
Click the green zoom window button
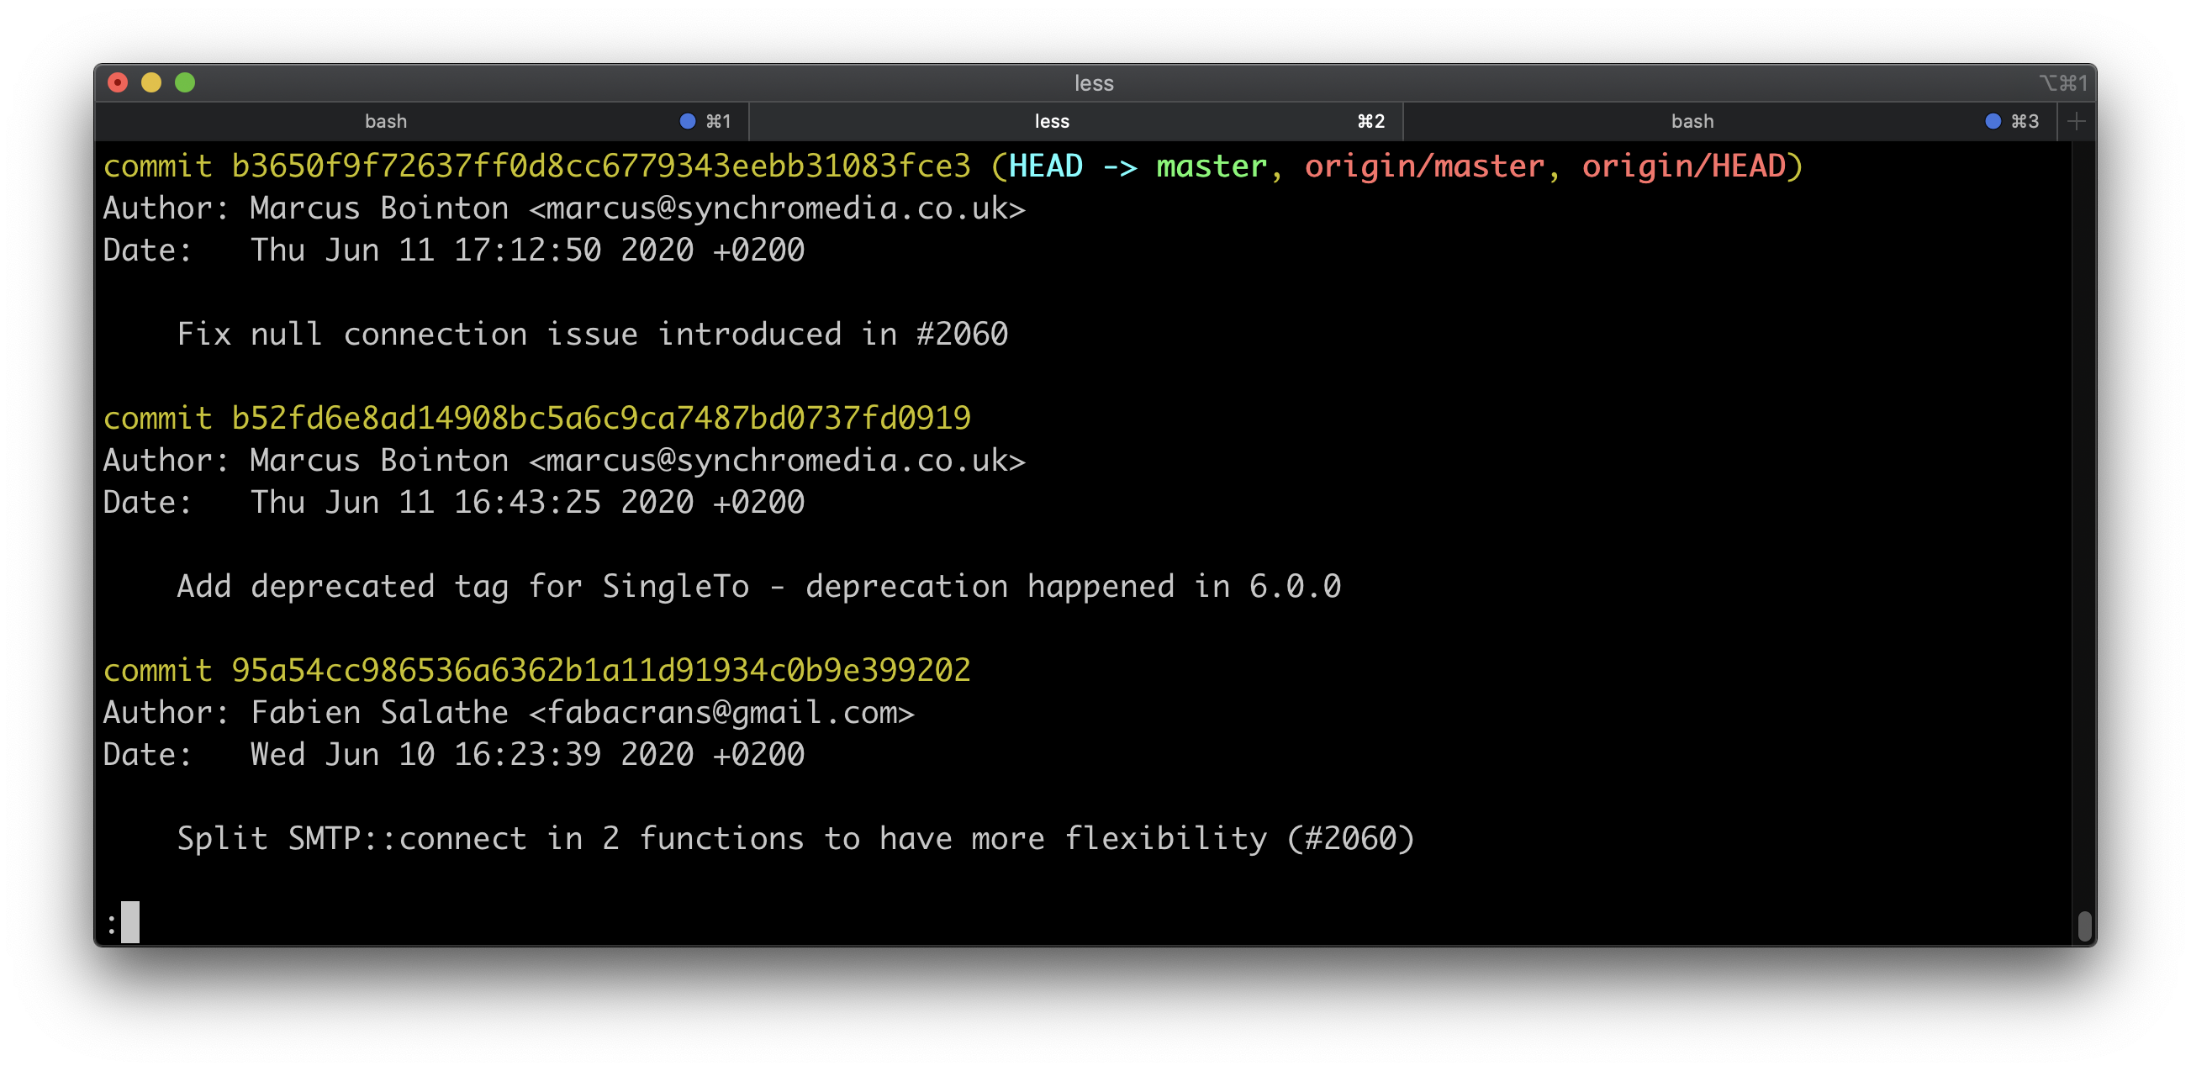(x=185, y=82)
